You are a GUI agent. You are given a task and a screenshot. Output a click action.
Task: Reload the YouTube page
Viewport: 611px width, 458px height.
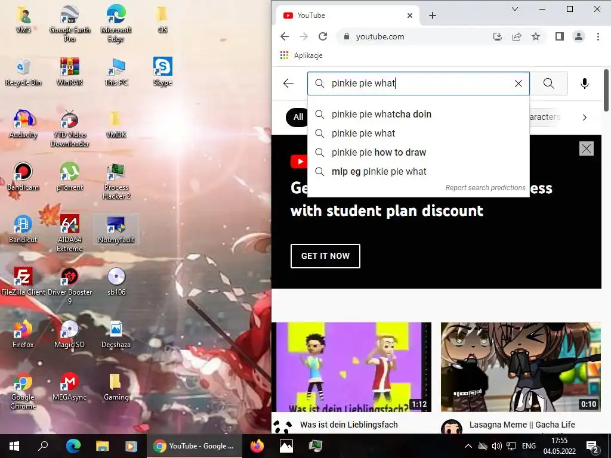coord(323,36)
